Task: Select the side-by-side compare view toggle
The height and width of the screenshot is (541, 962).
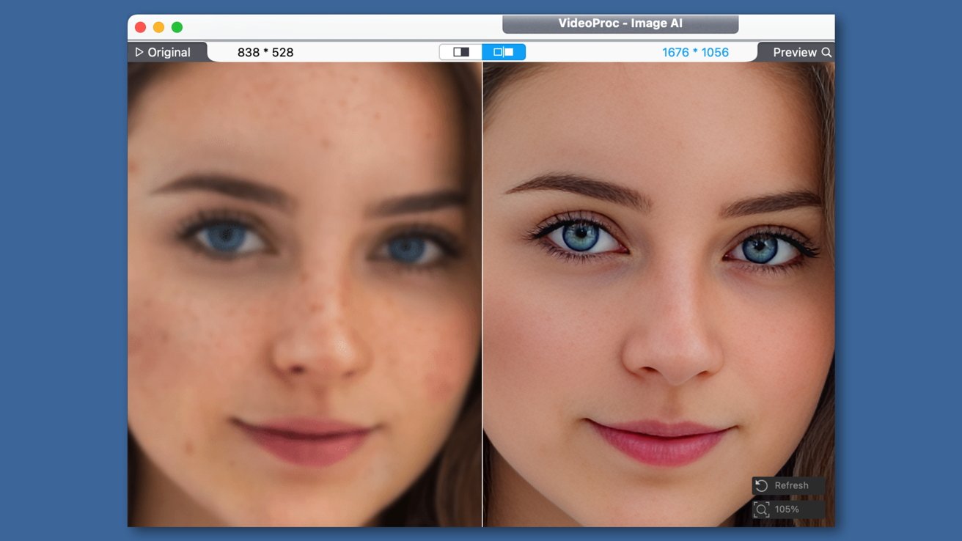Action: [504, 52]
